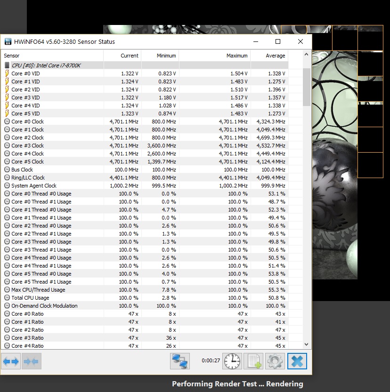Image resolution: width=390 pixels, height=392 pixels.
Task: Open the network remote sensors icon
Action: tap(180, 361)
